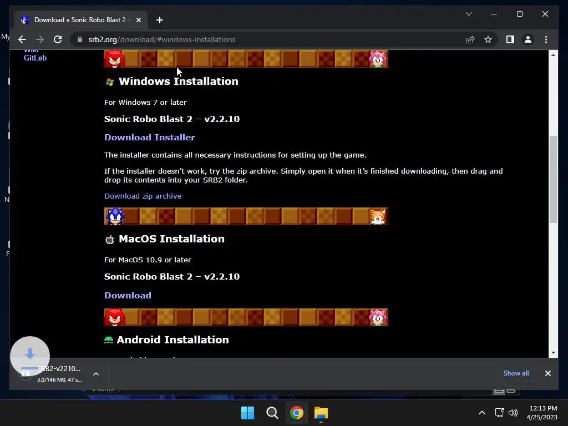Show hidden system tray icons
Screen dimensions: 568x426
tap(482, 413)
